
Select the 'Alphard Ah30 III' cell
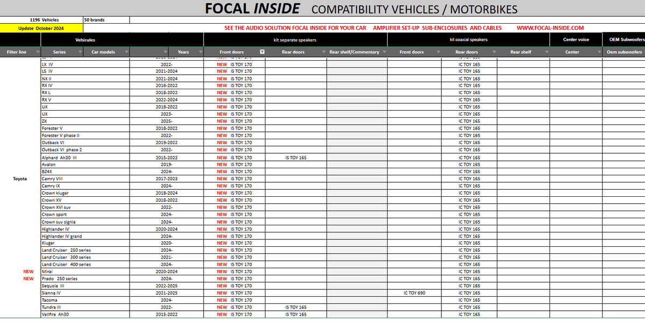[85, 158]
